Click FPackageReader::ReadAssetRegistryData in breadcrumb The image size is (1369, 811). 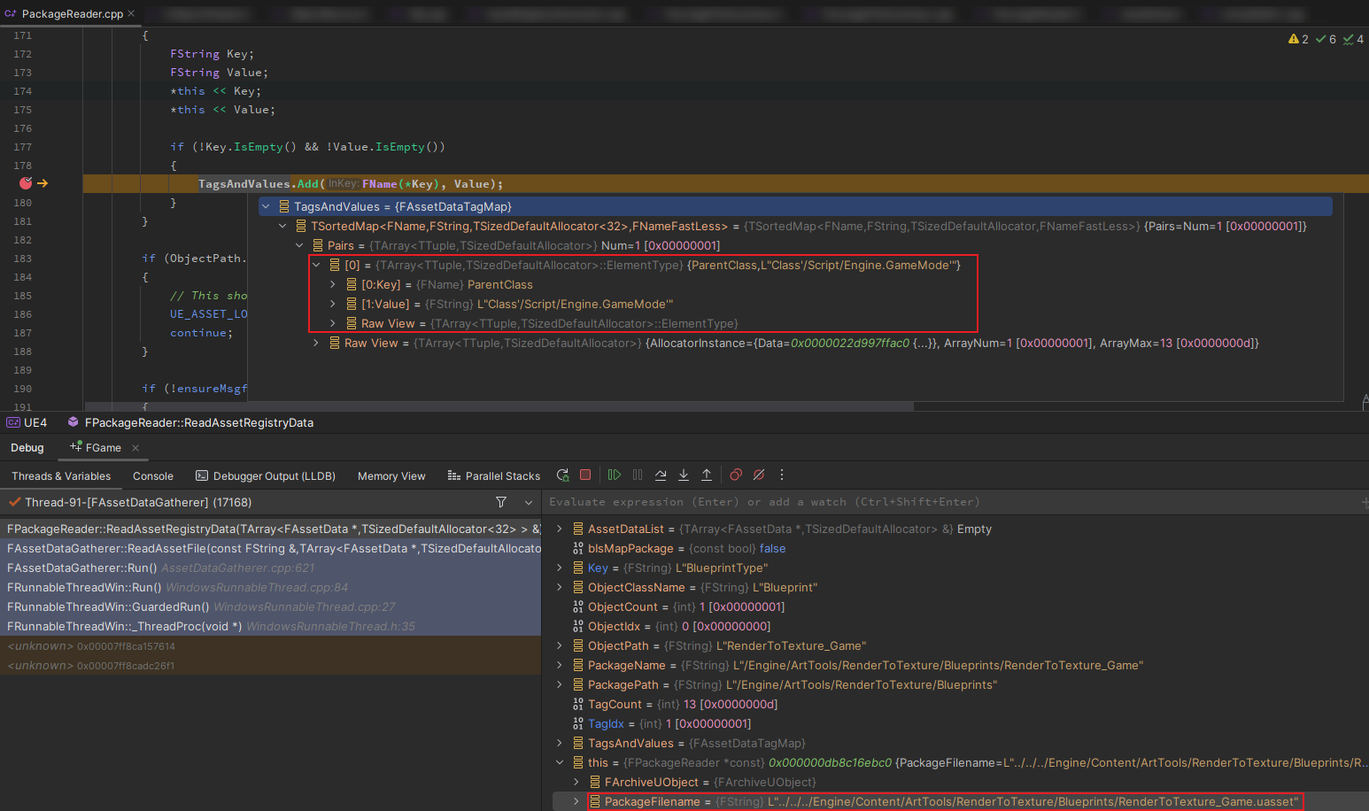click(198, 422)
